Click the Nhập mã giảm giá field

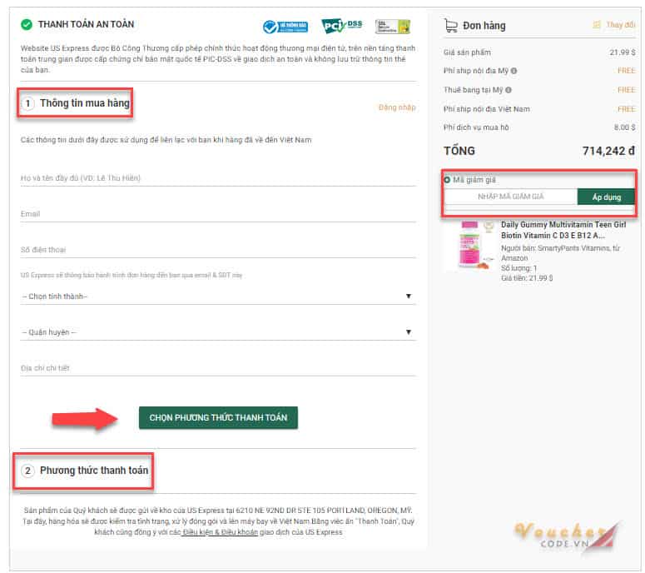pos(511,197)
